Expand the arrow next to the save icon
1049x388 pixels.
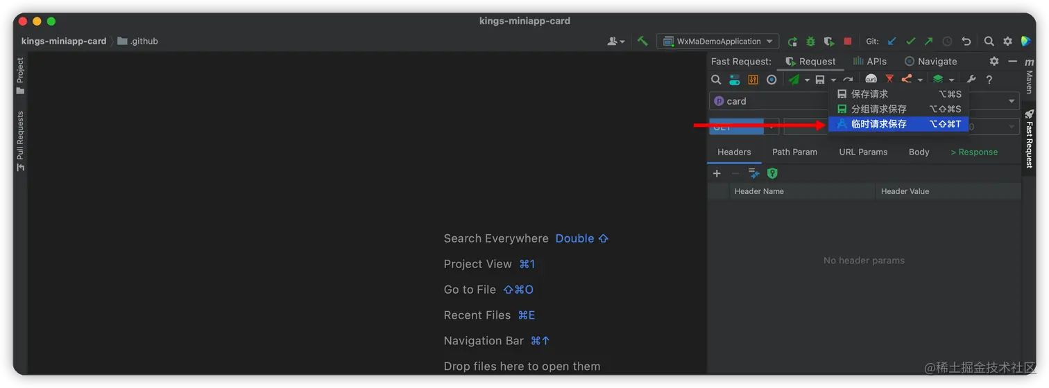point(833,80)
